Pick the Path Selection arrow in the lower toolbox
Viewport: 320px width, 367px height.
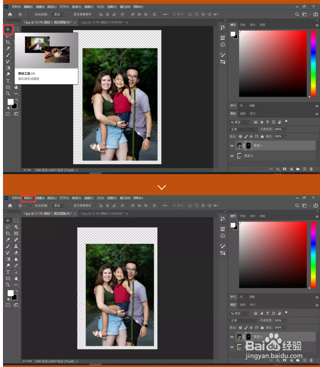(x=16, y=272)
